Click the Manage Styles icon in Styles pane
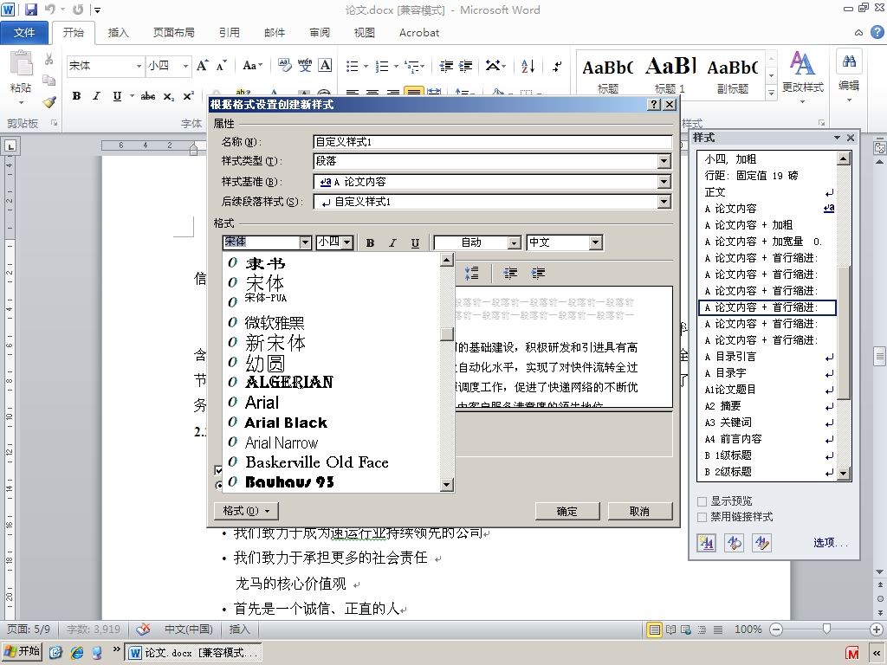Image resolution: width=887 pixels, height=665 pixels. (762, 543)
